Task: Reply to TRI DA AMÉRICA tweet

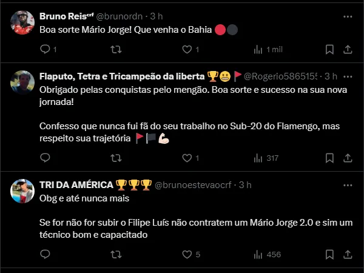Action: [45, 254]
